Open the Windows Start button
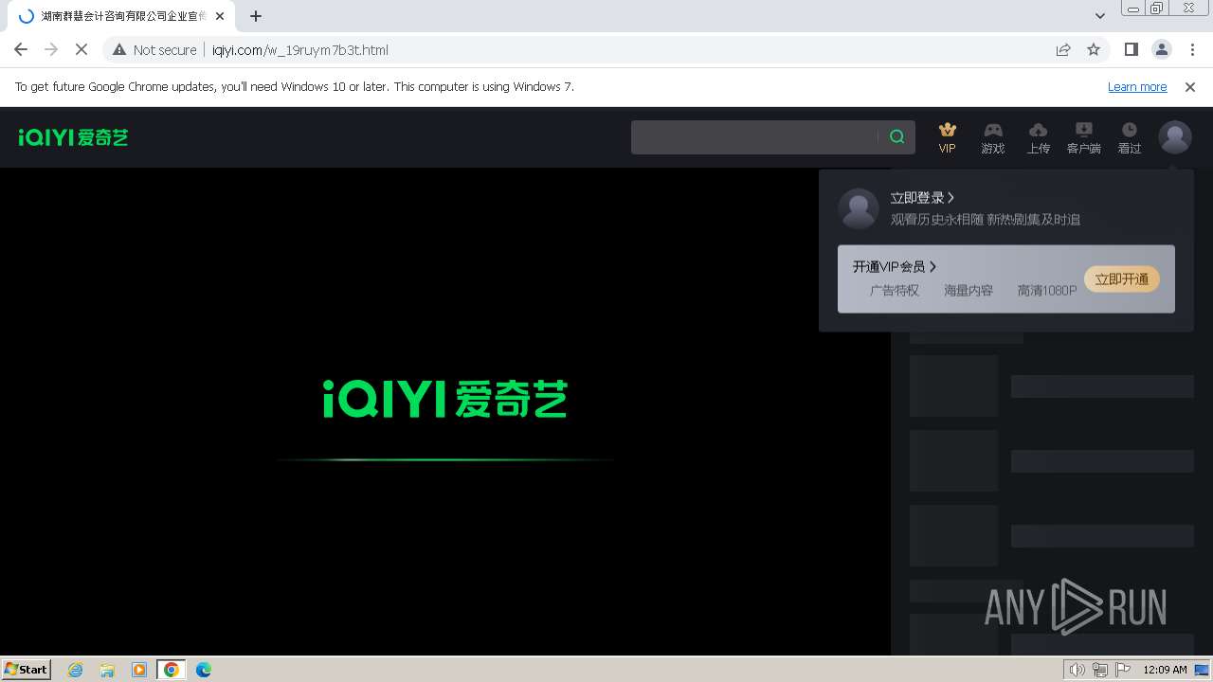 click(27, 670)
